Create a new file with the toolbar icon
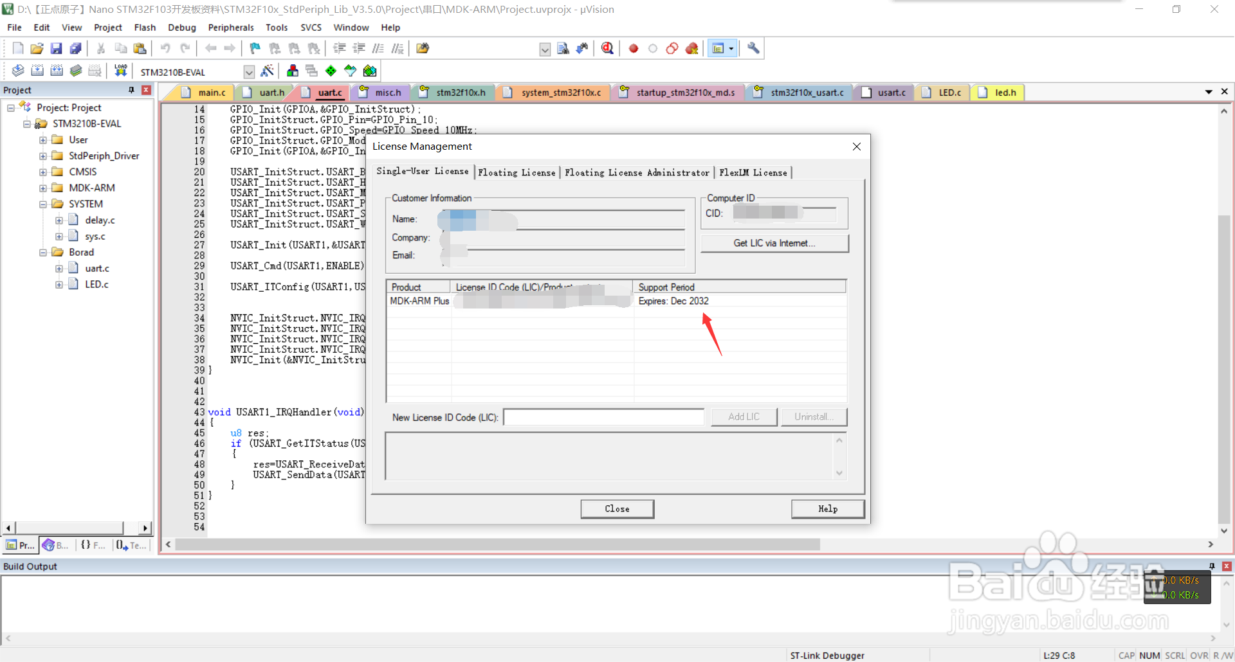This screenshot has height=662, width=1235. pos(18,48)
